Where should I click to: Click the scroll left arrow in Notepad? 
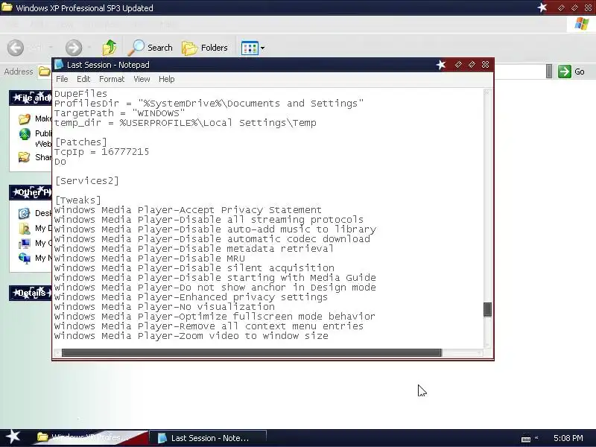tap(57, 352)
